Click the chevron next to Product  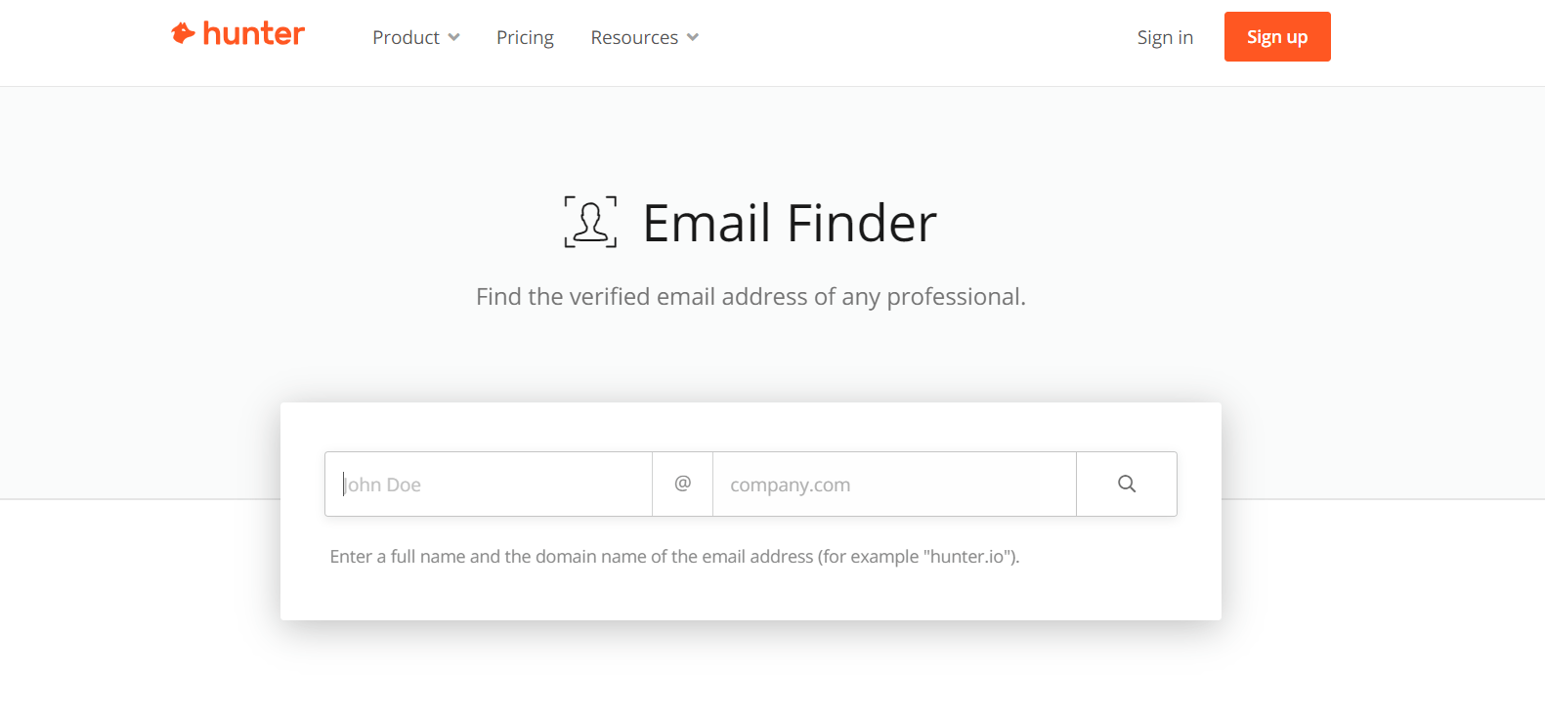pos(453,37)
